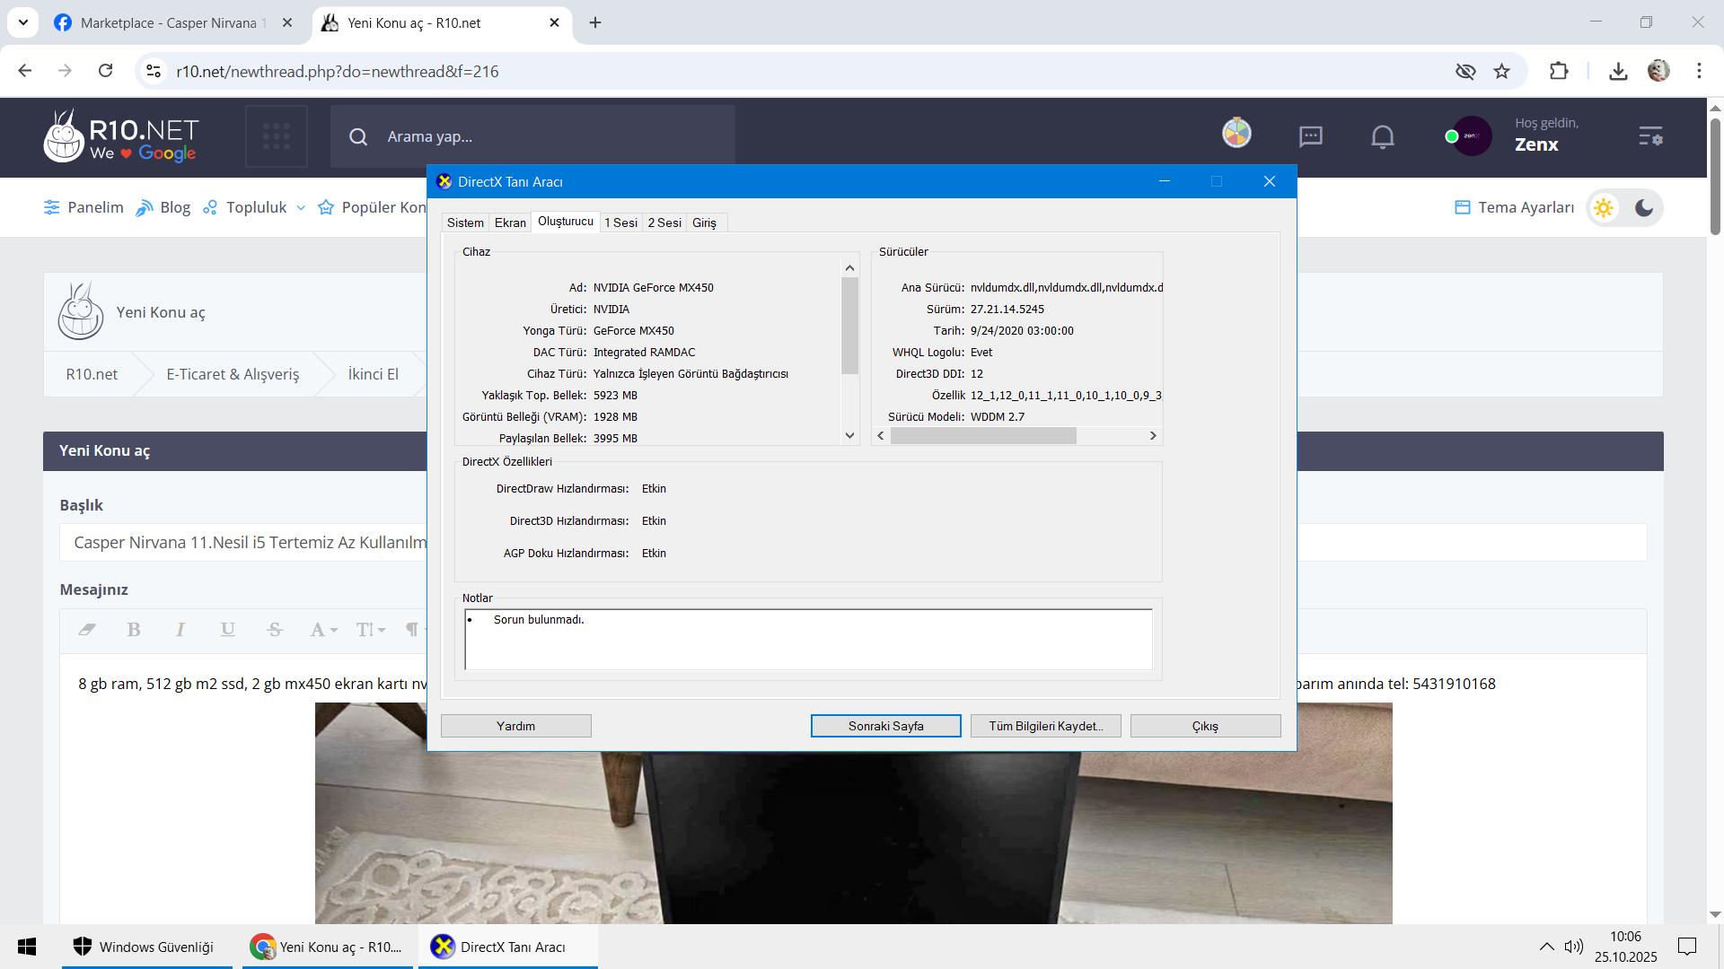This screenshot has height=969, width=1724.
Task: Open the messages chat icon
Action: coord(1311,136)
